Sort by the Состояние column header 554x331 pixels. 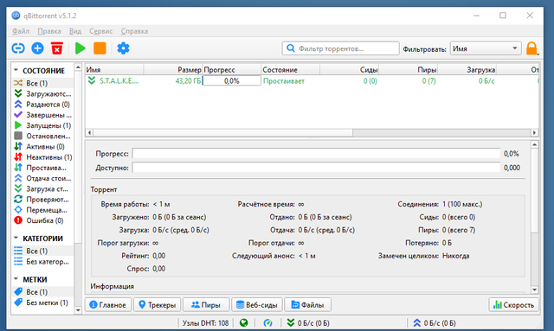coord(291,69)
